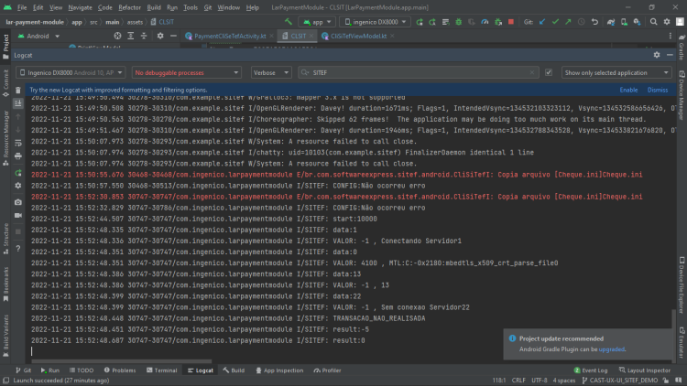Image resolution: width=687 pixels, height=386 pixels.
Task: Hide the Logcat panel with minimize dash
Action: point(670,55)
